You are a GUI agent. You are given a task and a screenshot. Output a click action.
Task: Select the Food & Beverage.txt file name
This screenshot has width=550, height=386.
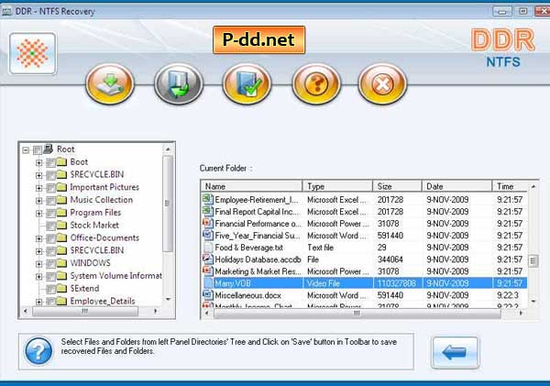248,248
